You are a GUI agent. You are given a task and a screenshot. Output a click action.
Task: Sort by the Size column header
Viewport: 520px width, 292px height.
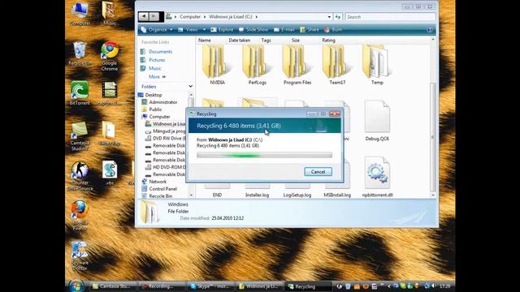tap(296, 40)
